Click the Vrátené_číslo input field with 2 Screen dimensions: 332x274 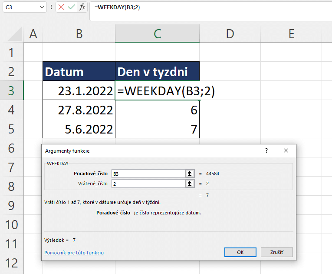point(148,184)
